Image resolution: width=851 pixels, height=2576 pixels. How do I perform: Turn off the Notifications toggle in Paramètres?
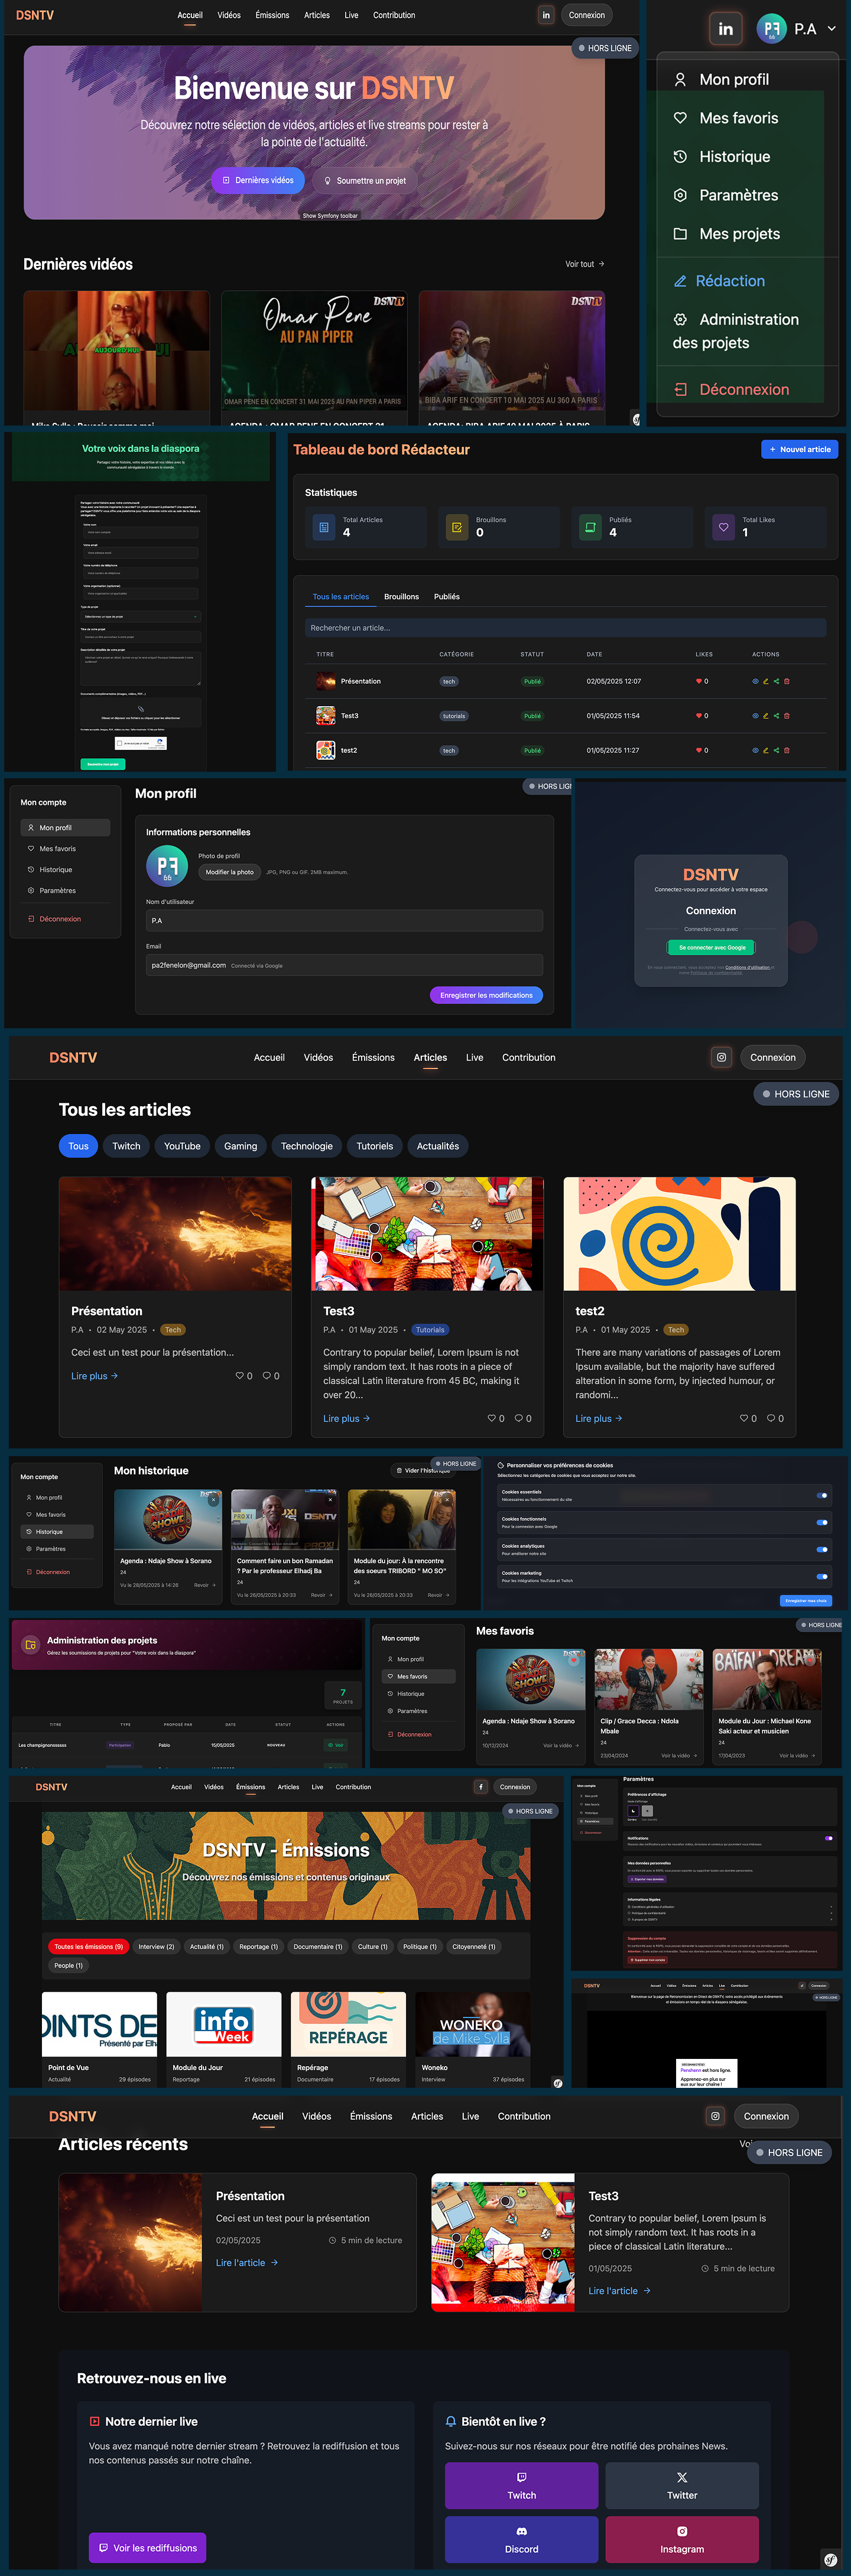click(x=828, y=1838)
